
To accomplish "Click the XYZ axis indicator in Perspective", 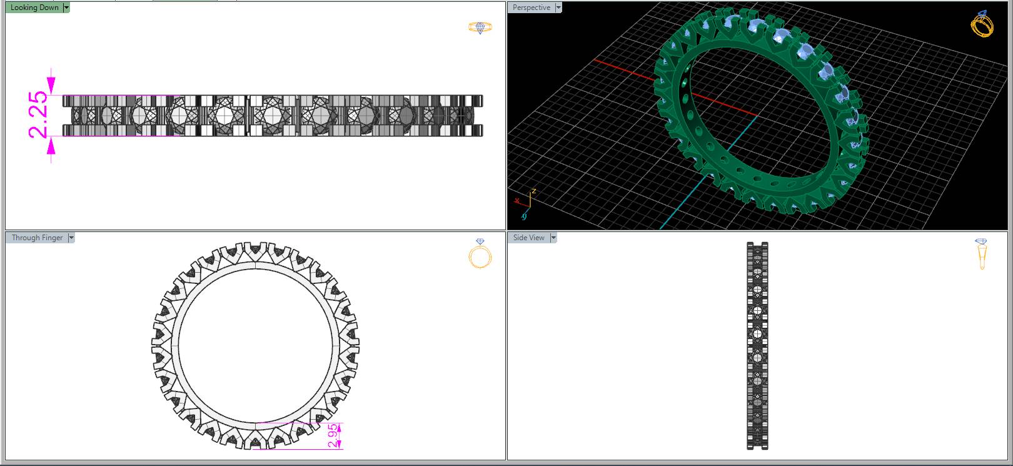I will tap(524, 204).
